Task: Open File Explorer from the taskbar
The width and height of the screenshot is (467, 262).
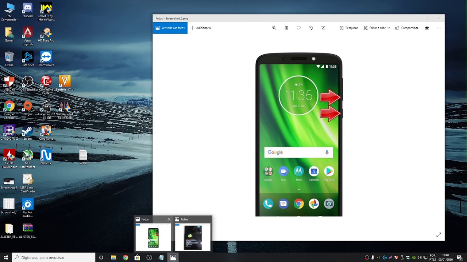Action: pyautogui.click(x=113, y=257)
